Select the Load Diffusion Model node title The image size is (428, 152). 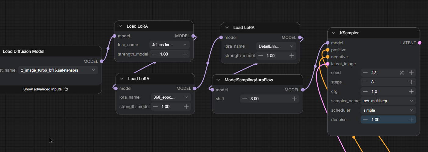pos(23,51)
